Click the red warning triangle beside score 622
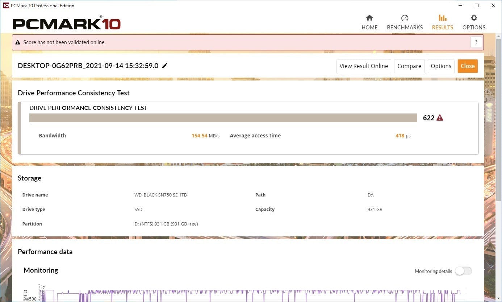The height and width of the screenshot is (302, 502). pyautogui.click(x=440, y=118)
